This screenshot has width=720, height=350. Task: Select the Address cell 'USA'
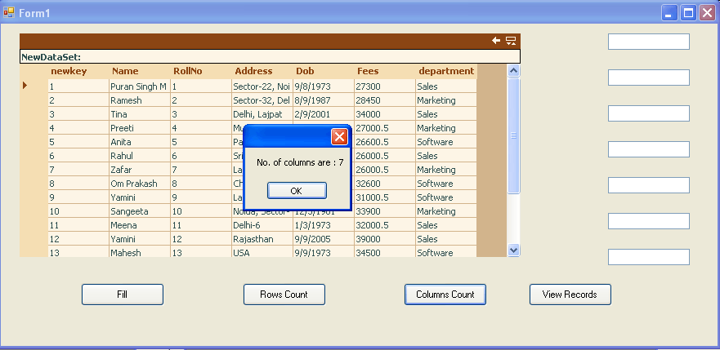pos(262,251)
